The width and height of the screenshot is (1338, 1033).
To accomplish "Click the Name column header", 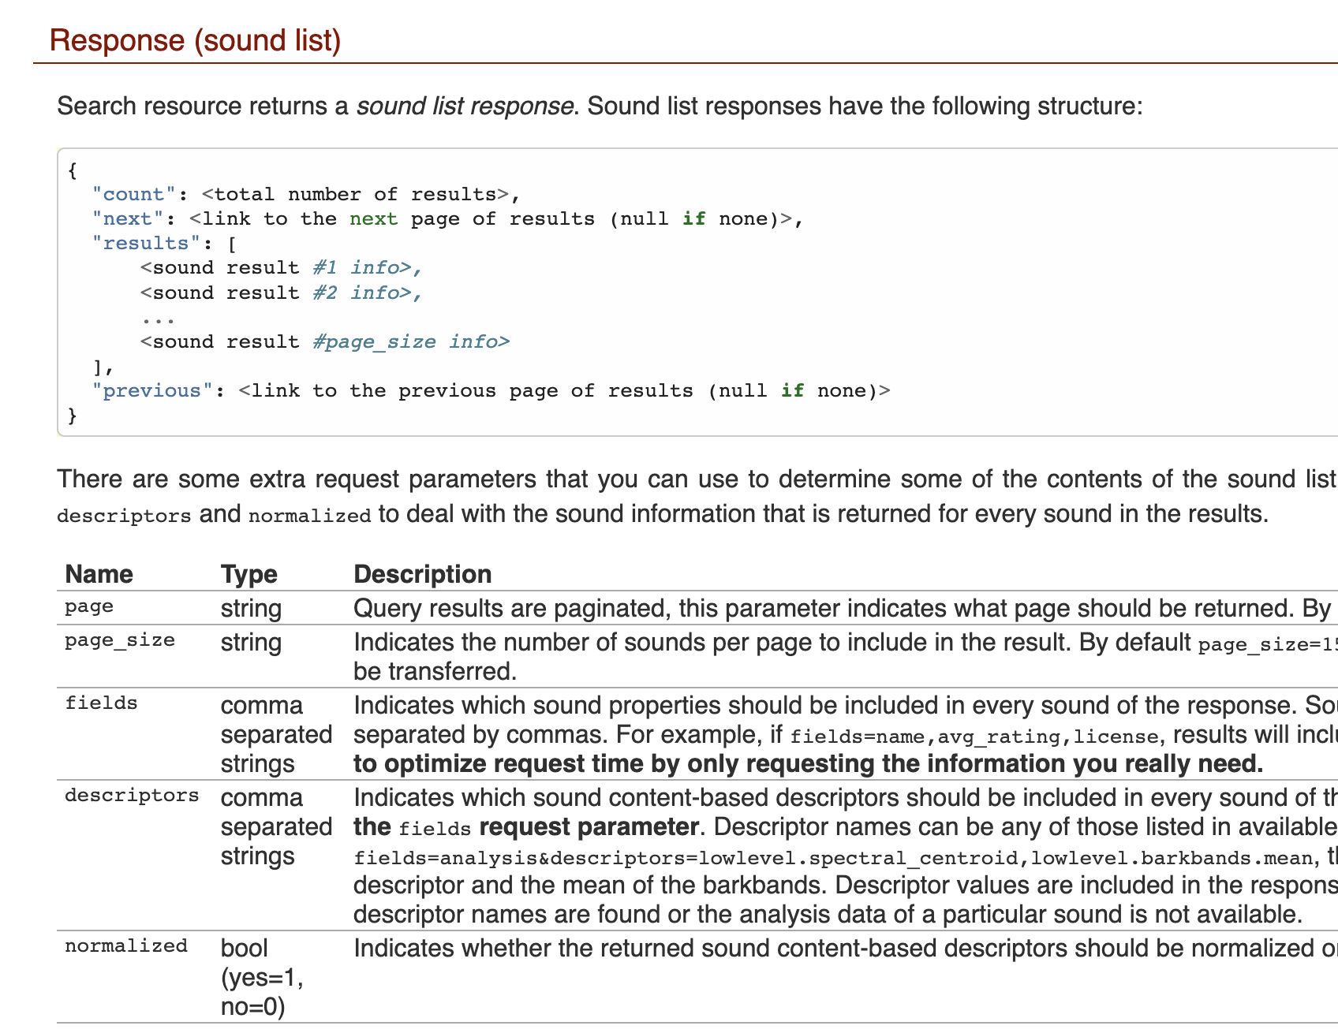I will [99, 573].
